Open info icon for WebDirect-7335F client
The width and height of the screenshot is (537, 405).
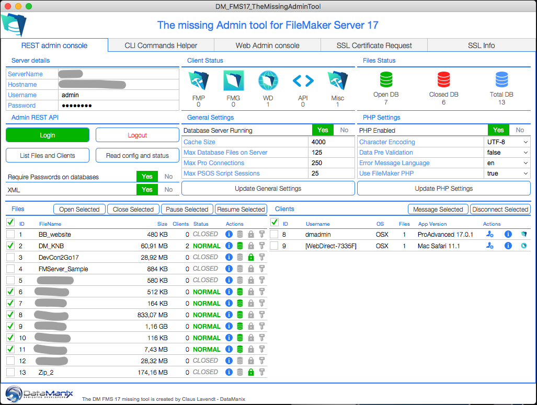pyautogui.click(x=508, y=246)
